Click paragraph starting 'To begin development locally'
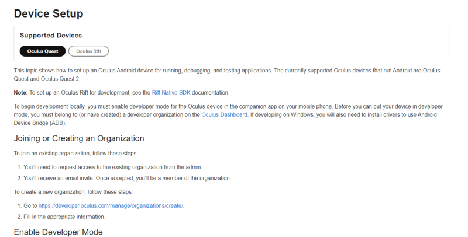The image size is (468, 237). (228, 114)
